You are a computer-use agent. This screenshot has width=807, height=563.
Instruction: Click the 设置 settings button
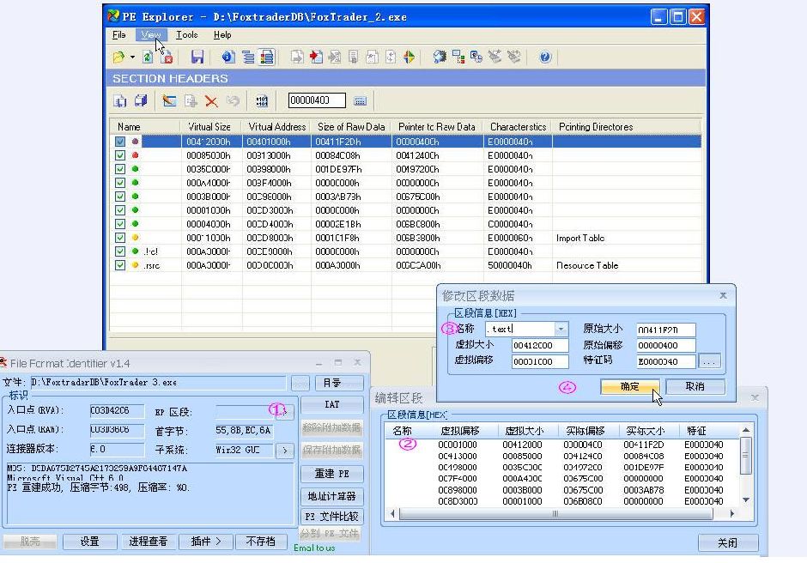(x=89, y=542)
